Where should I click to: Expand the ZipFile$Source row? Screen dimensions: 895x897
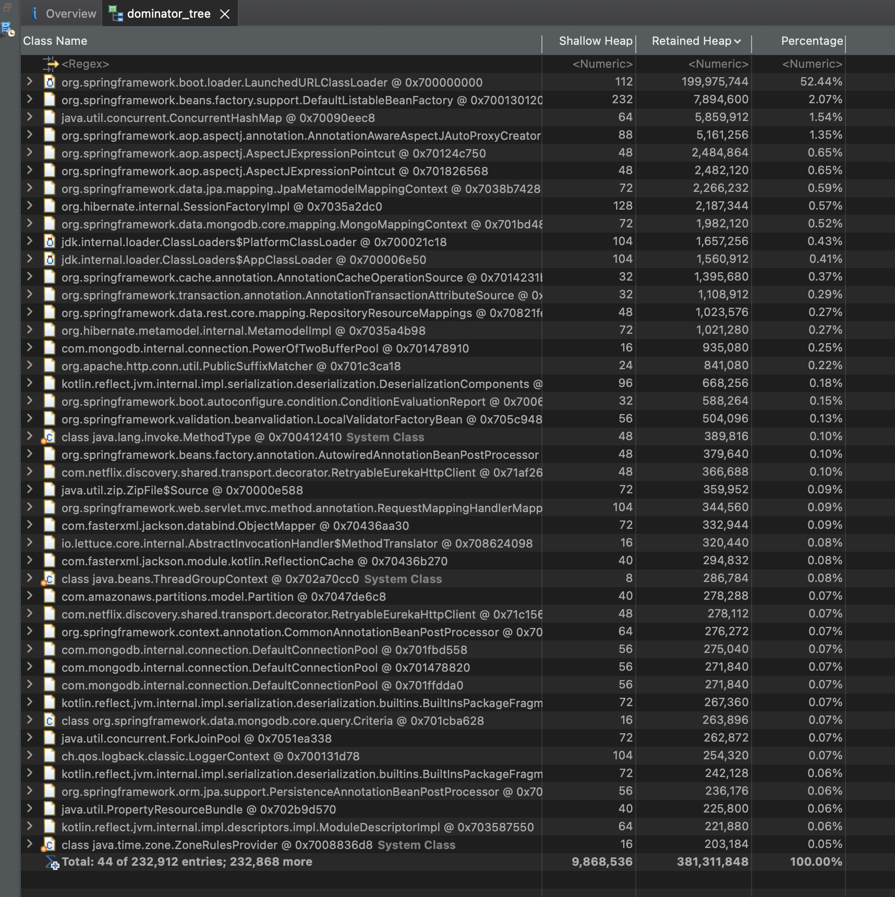click(30, 490)
